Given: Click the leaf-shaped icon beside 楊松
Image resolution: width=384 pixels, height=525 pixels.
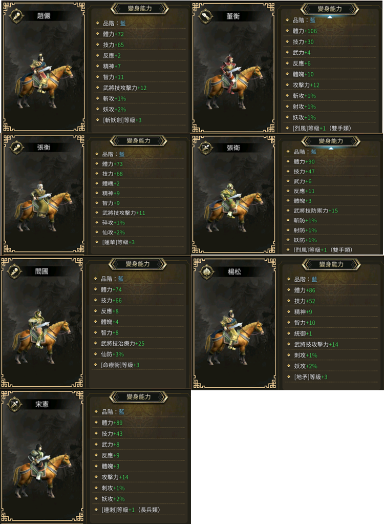Looking at the screenshot, I should [x=206, y=272].
